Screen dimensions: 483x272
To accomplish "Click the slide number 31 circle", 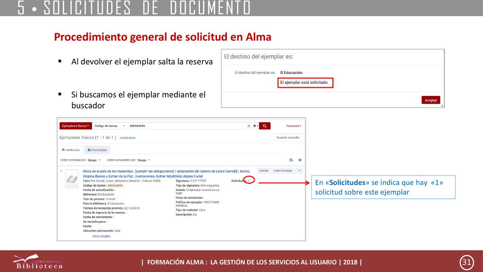I will pyautogui.click(x=466, y=262).
